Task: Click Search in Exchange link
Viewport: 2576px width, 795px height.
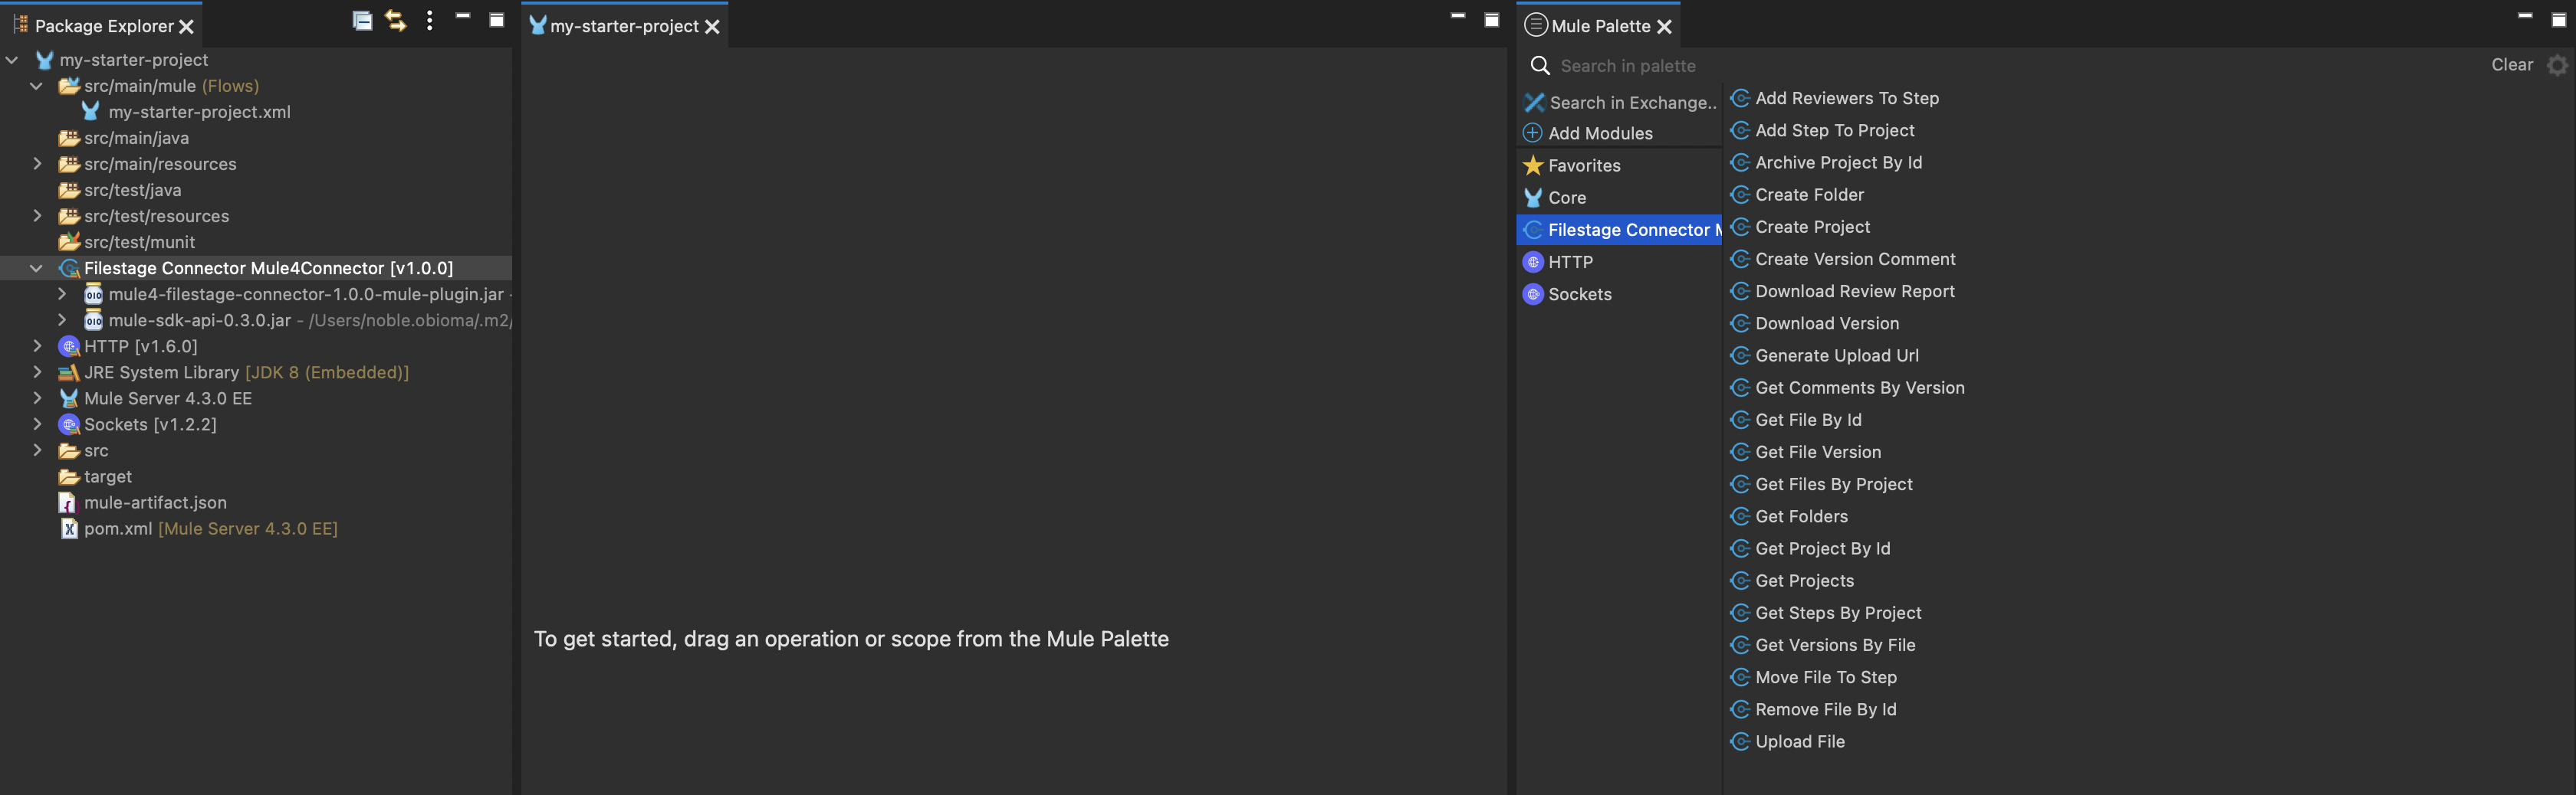Action: [1632, 102]
